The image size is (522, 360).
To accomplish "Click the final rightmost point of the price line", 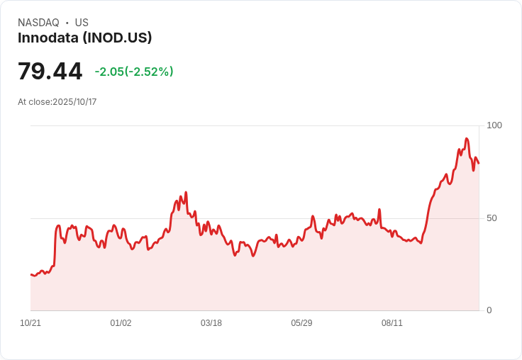I will point(479,163).
